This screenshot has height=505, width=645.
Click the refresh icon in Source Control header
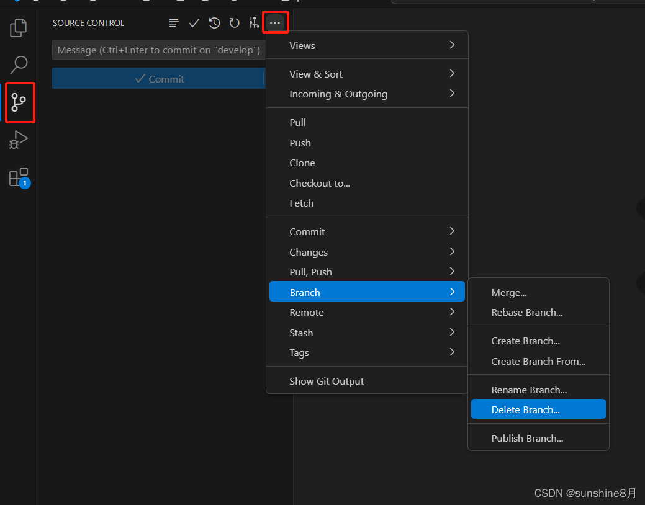point(234,23)
